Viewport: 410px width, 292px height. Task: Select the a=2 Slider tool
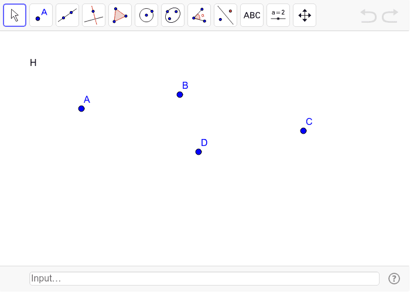click(x=278, y=15)
